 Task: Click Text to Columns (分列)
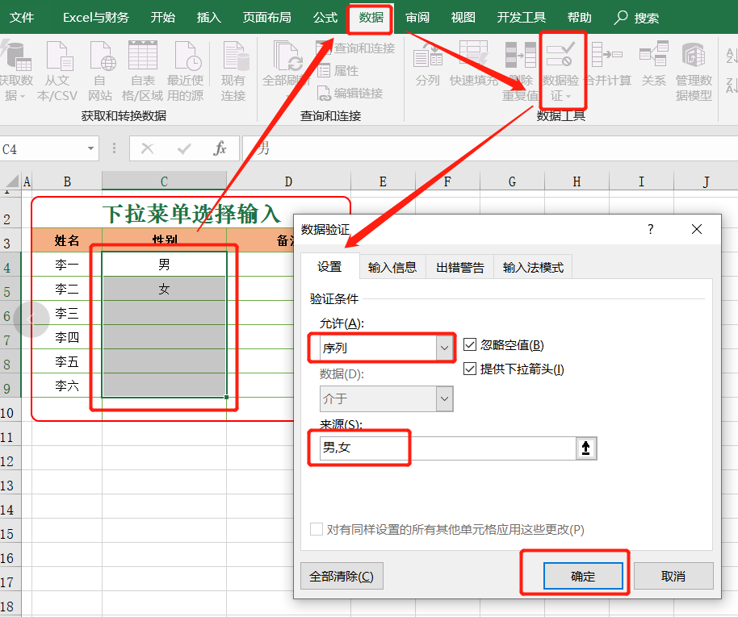coord(427,64)
